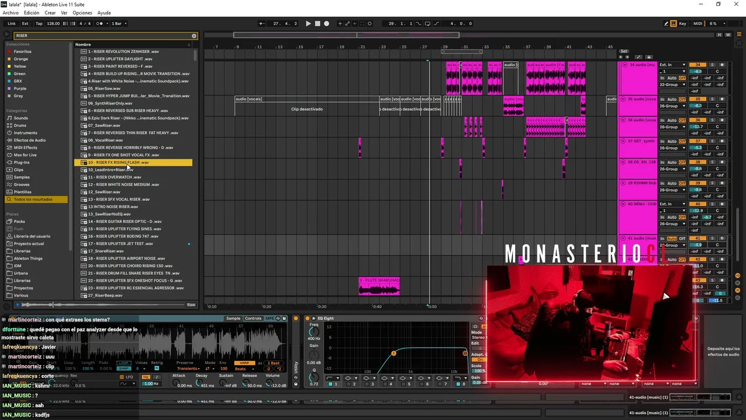Viewport: 746px width, 420px height.
Task: Toggle the arrangement Loop switch
Action: (428, 24)
